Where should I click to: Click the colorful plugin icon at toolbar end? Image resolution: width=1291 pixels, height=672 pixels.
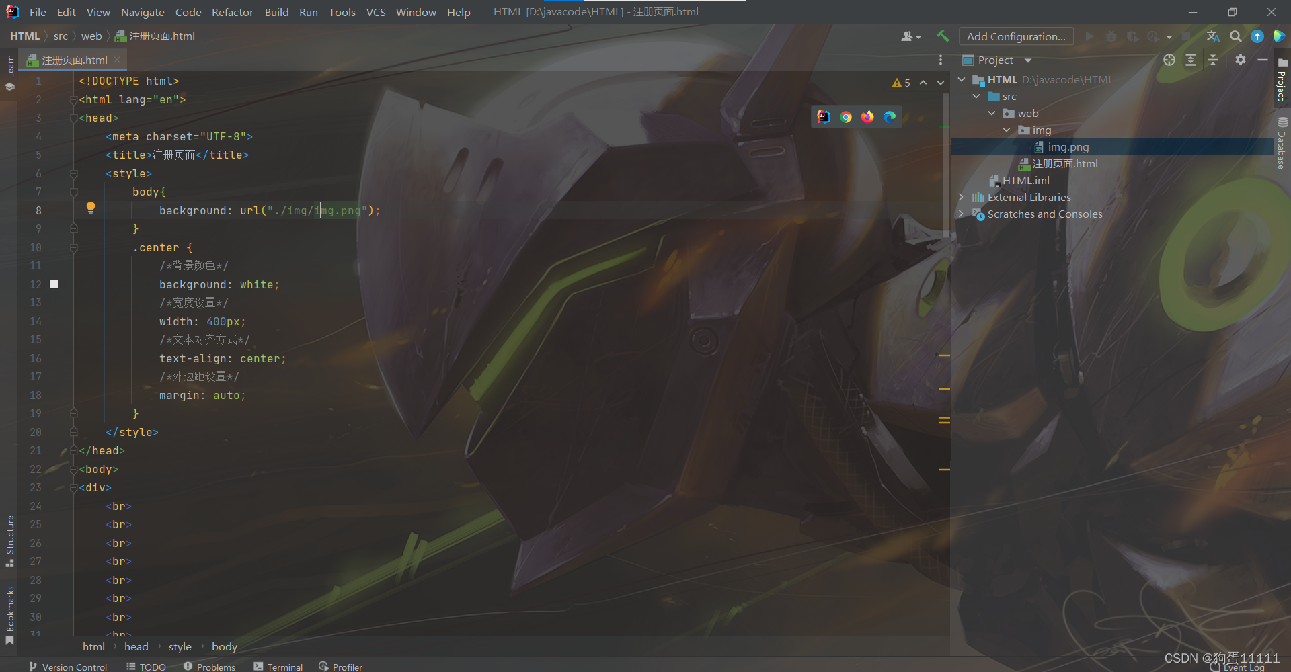pyautogui.click(x=1279, y=36)
